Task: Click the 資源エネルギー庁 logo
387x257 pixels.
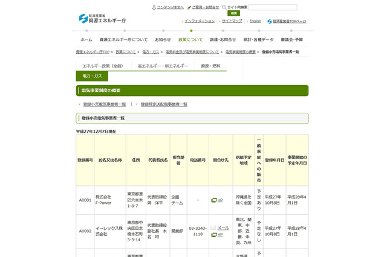Action: [103, 19]
